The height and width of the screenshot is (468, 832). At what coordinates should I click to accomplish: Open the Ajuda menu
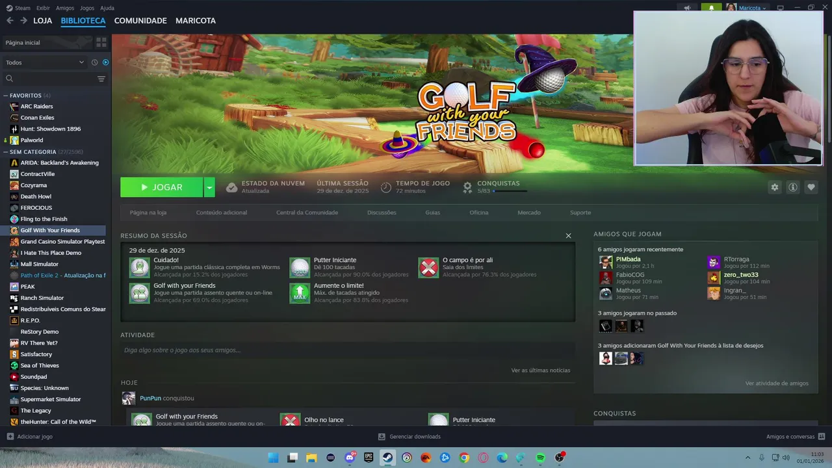click(x=107, y=8)
